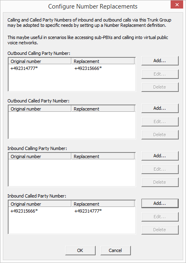186x263 pixels.
Task: Cancel the number replacements dialog
Action: pyautogui.click(x=115, y=250)
